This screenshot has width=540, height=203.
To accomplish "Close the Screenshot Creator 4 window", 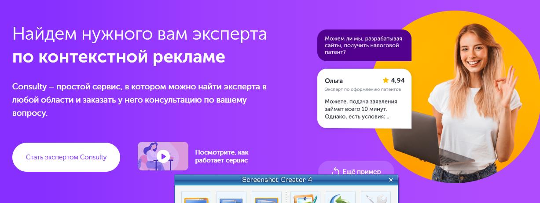I will pos(391,180).
